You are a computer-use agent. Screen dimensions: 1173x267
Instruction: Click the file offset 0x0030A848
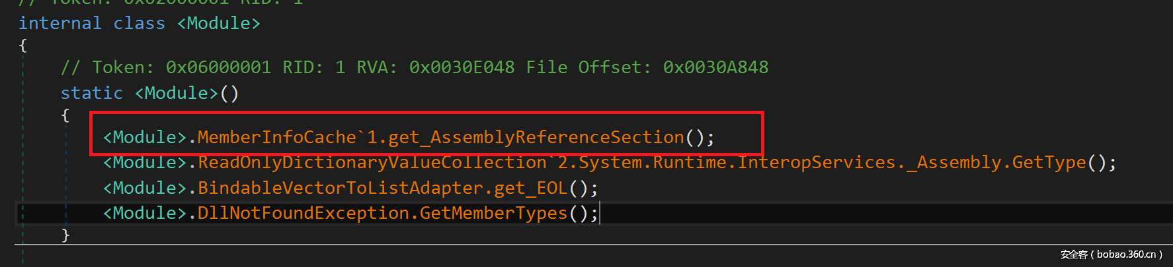(715, 67)
